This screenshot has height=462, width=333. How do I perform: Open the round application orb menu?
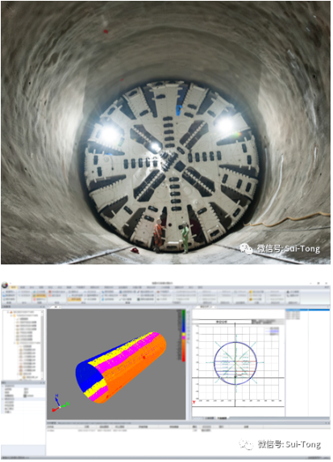coord(5,285)
